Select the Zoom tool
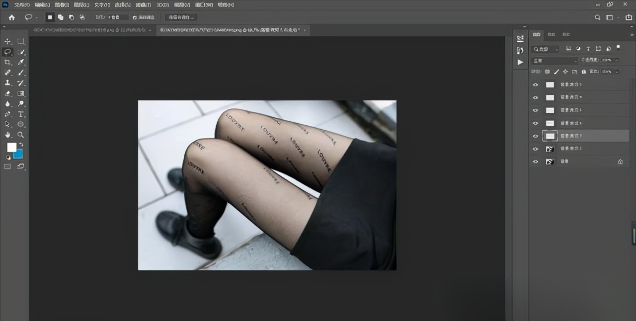 click(x=21, y=135)
